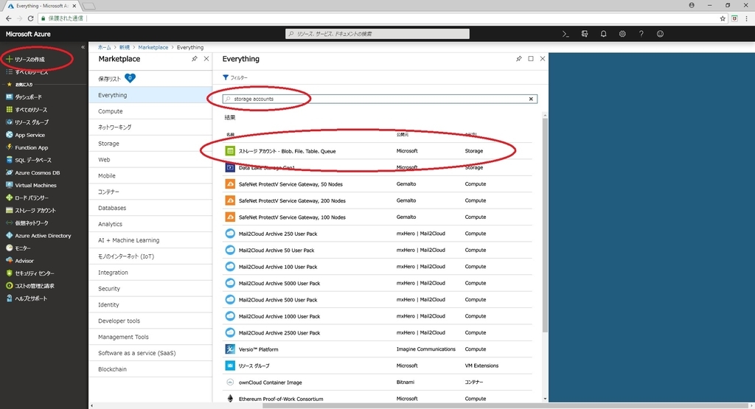Select Databases category in Marketplace
Image resolution: width=755 pixels, height=409 pixels.
click(x=150, y=208)
